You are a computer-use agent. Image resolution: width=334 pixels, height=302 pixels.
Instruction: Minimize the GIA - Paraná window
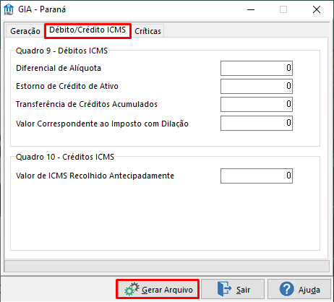tap(251, 9)
